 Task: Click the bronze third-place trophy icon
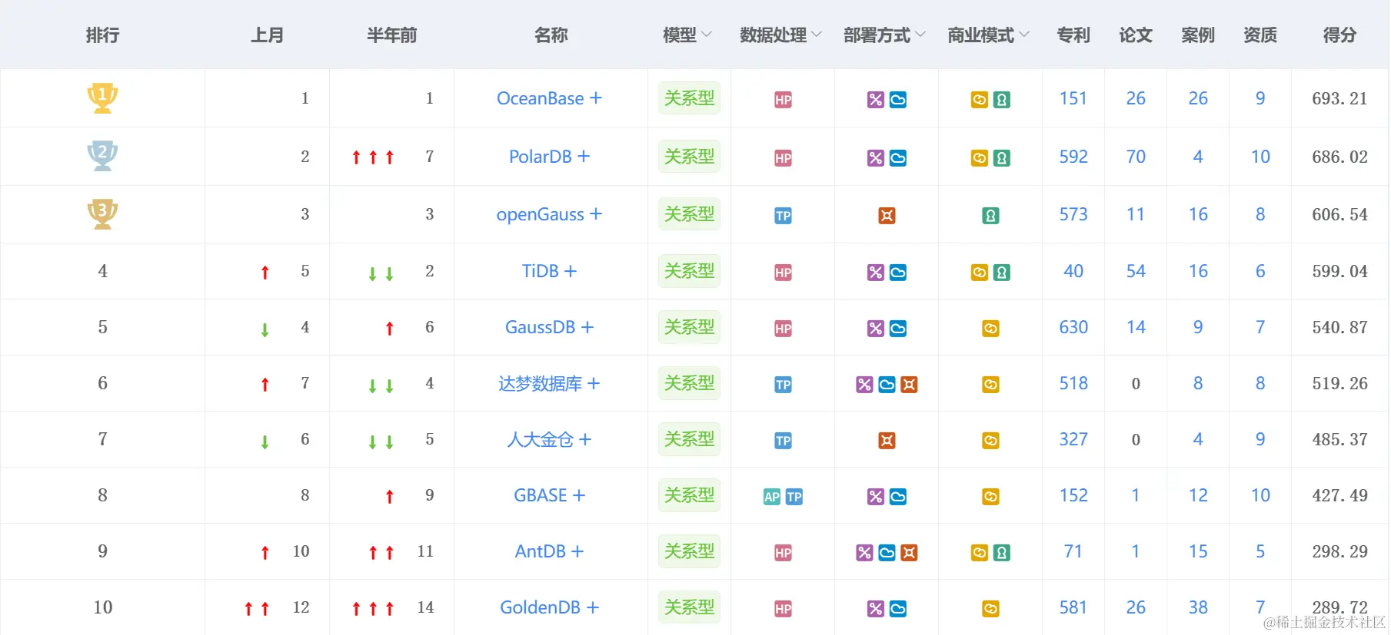pos(102,213)
